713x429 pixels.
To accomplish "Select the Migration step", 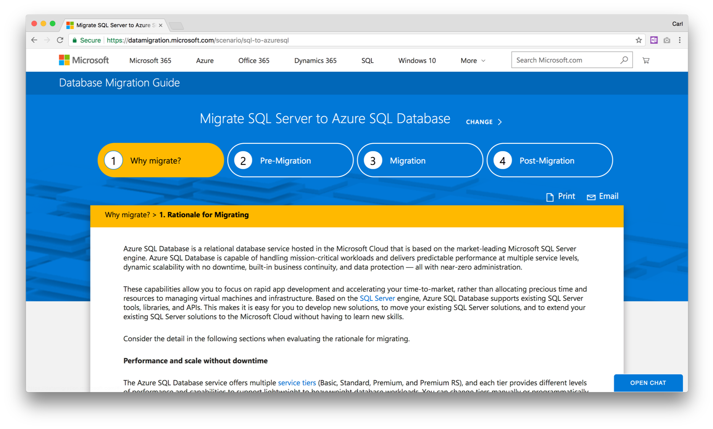I will click(x=420, y=160).
